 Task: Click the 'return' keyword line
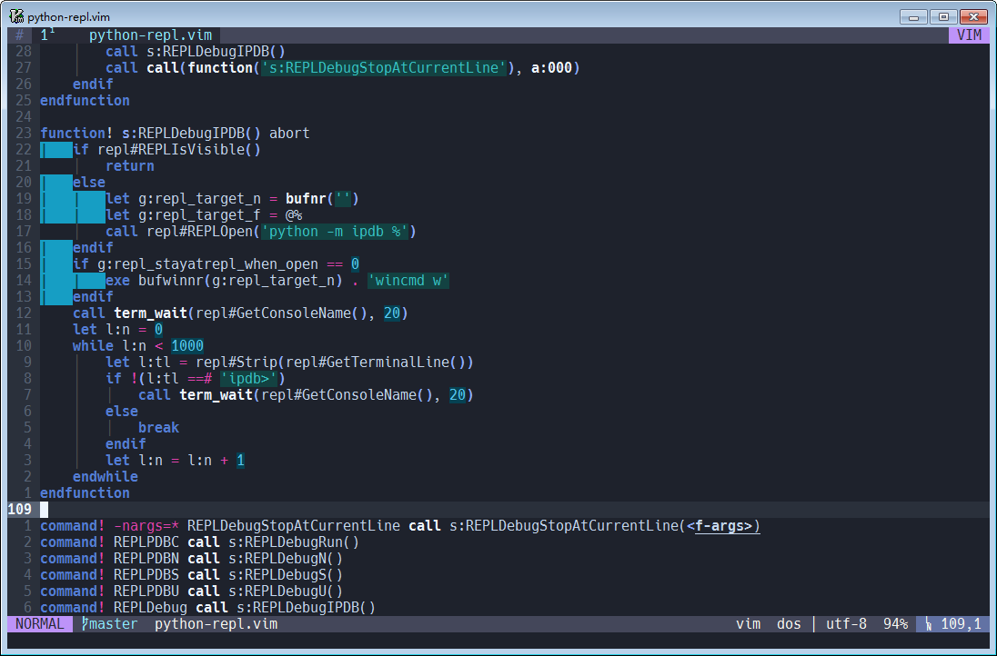[130, 165]
